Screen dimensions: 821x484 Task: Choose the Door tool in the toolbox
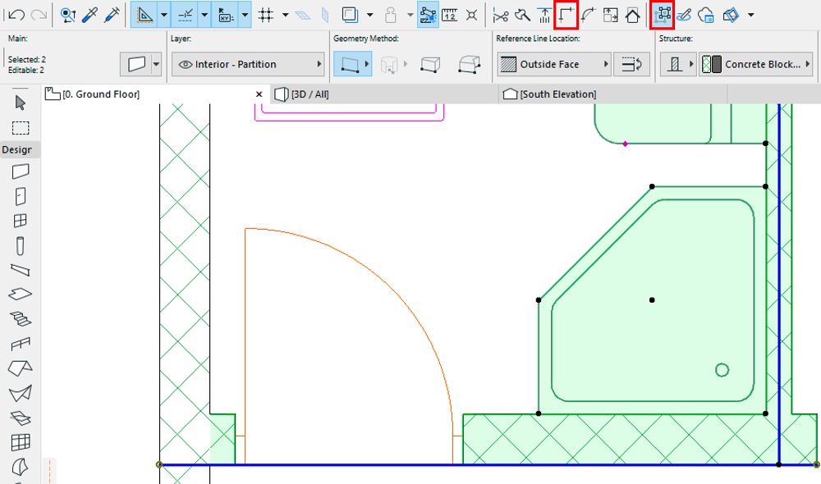(x=21, y=196)
